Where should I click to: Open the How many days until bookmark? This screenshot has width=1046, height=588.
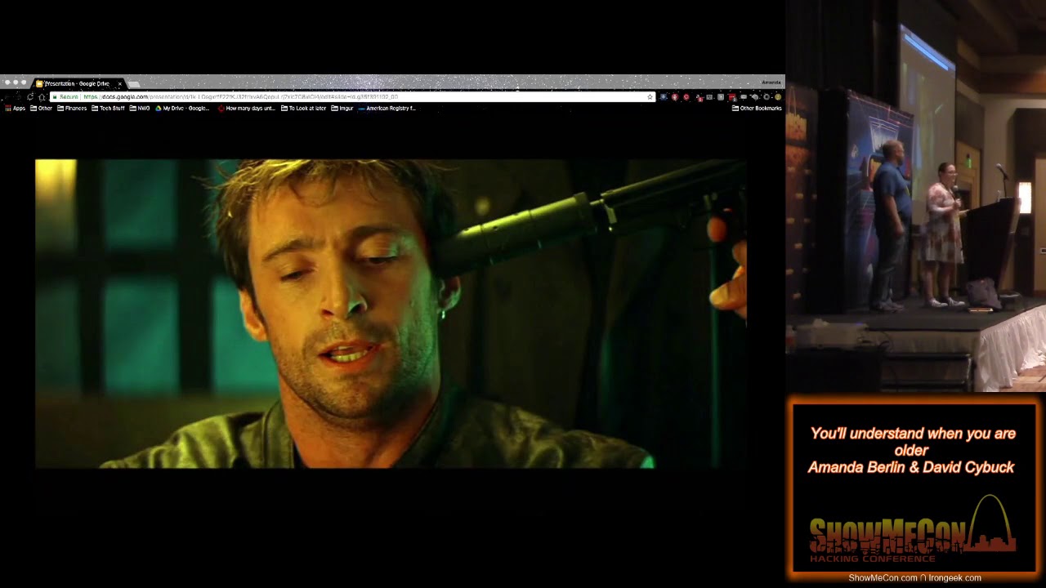tap(247, 108)
